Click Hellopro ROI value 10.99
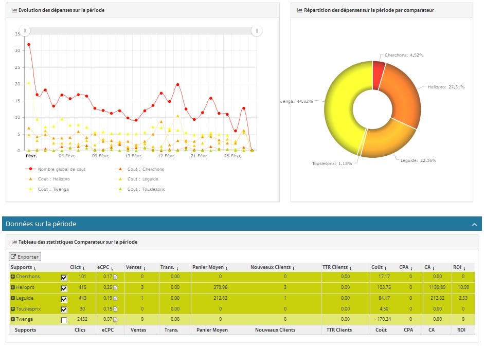 point(463,287)
